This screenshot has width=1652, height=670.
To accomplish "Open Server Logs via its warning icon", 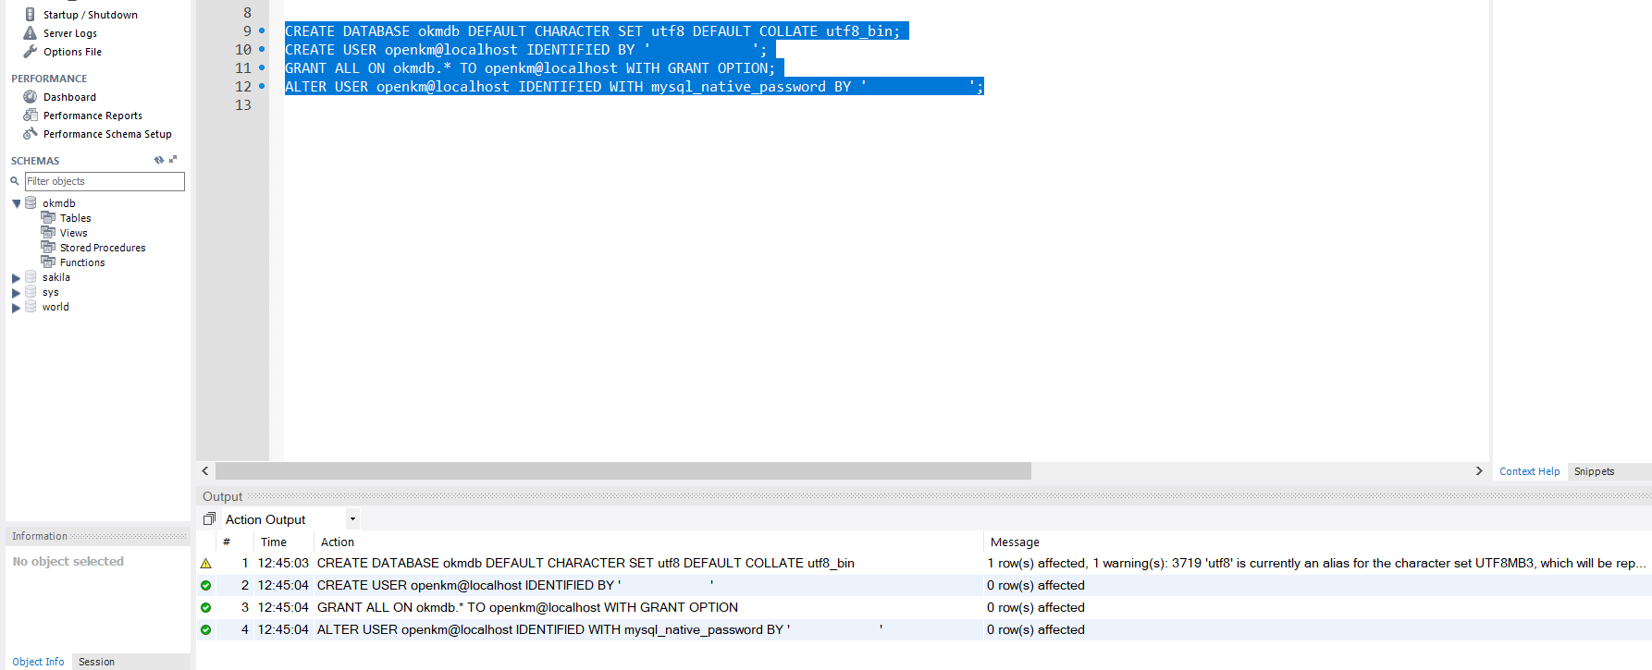I will (x=31, y=33).
